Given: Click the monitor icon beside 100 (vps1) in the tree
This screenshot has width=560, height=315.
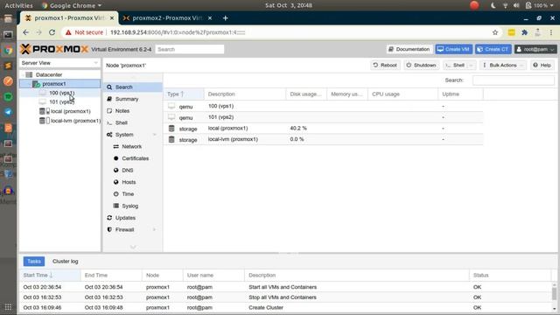Looking at the screenshot, I should [43, 93].
